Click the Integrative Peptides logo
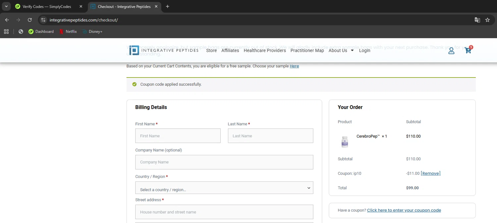This screenshot has height=223, width=497. (164, 50)
